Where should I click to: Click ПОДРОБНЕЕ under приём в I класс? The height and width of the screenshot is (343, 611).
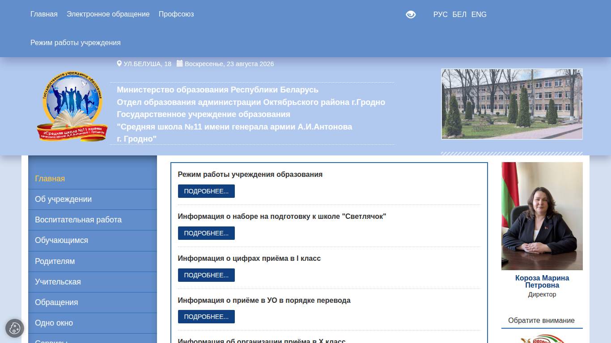[206, 275]
